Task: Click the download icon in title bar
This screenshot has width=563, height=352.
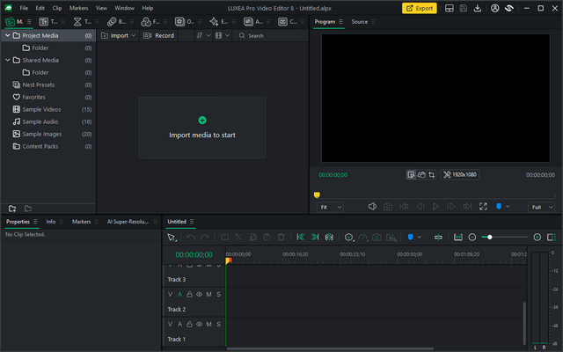Action: coord(477,8)
